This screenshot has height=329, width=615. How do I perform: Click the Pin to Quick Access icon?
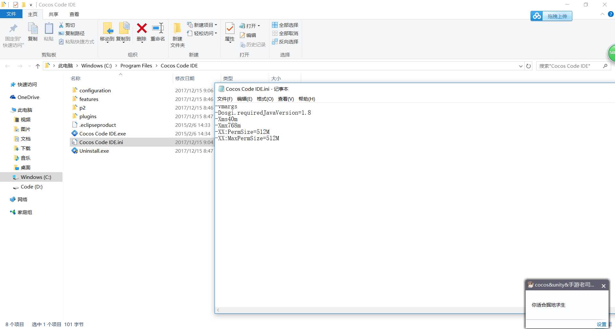pos(13,29)
